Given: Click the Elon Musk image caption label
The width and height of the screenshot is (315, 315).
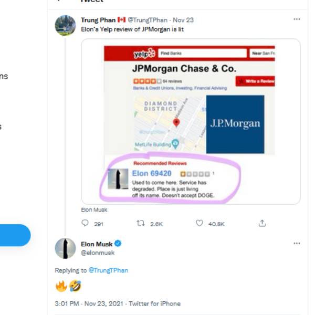Looking at the screenshot, I should pyautogui.click(x=94, y=209).
